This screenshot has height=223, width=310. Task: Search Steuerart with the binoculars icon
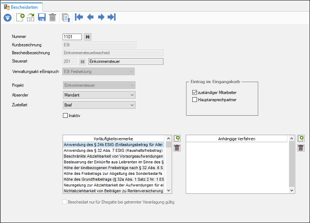click(x=82, y=62)
